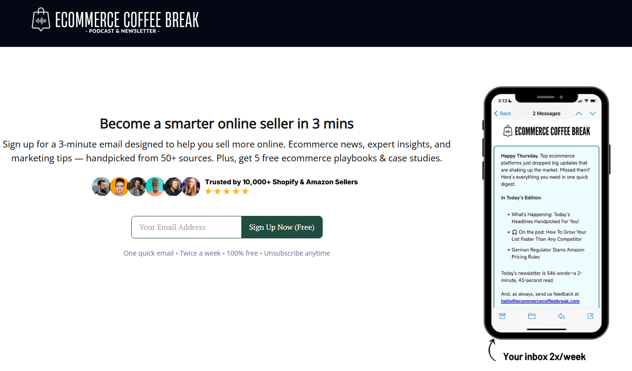Click the Become a smarter online seller heading
The width and height of the screenshot is (632, 371).
[226, 124]
